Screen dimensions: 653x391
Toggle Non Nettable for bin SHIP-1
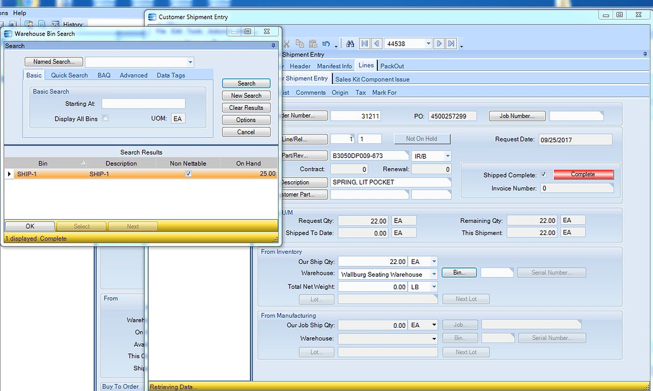coord(187,172)
